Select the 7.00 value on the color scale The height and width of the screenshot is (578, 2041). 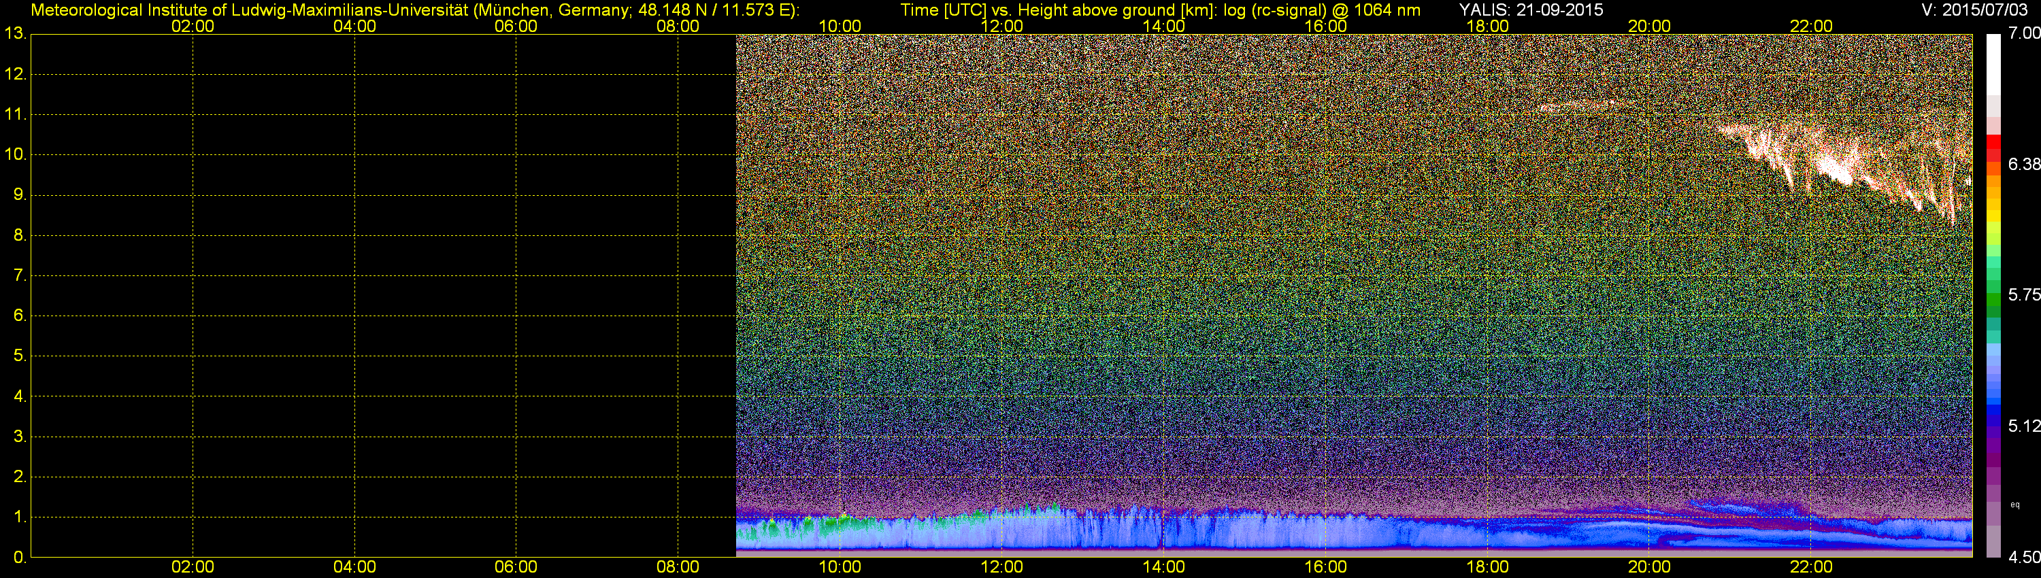2023,33
